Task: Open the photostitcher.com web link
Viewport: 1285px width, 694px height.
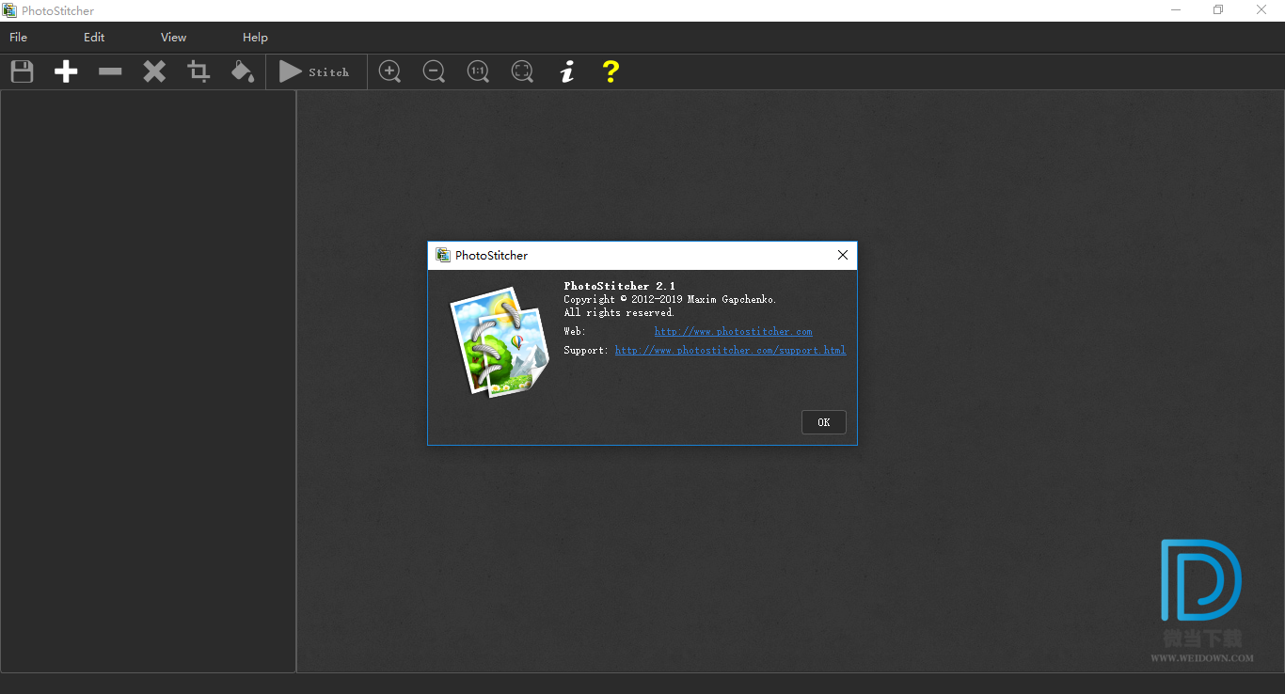Action: [734, 331]
